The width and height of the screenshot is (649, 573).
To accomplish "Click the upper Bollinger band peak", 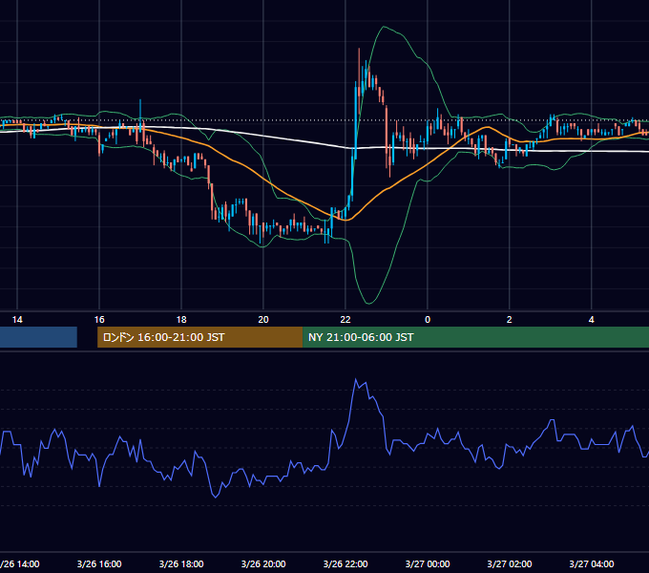I will tap(384, 27).
